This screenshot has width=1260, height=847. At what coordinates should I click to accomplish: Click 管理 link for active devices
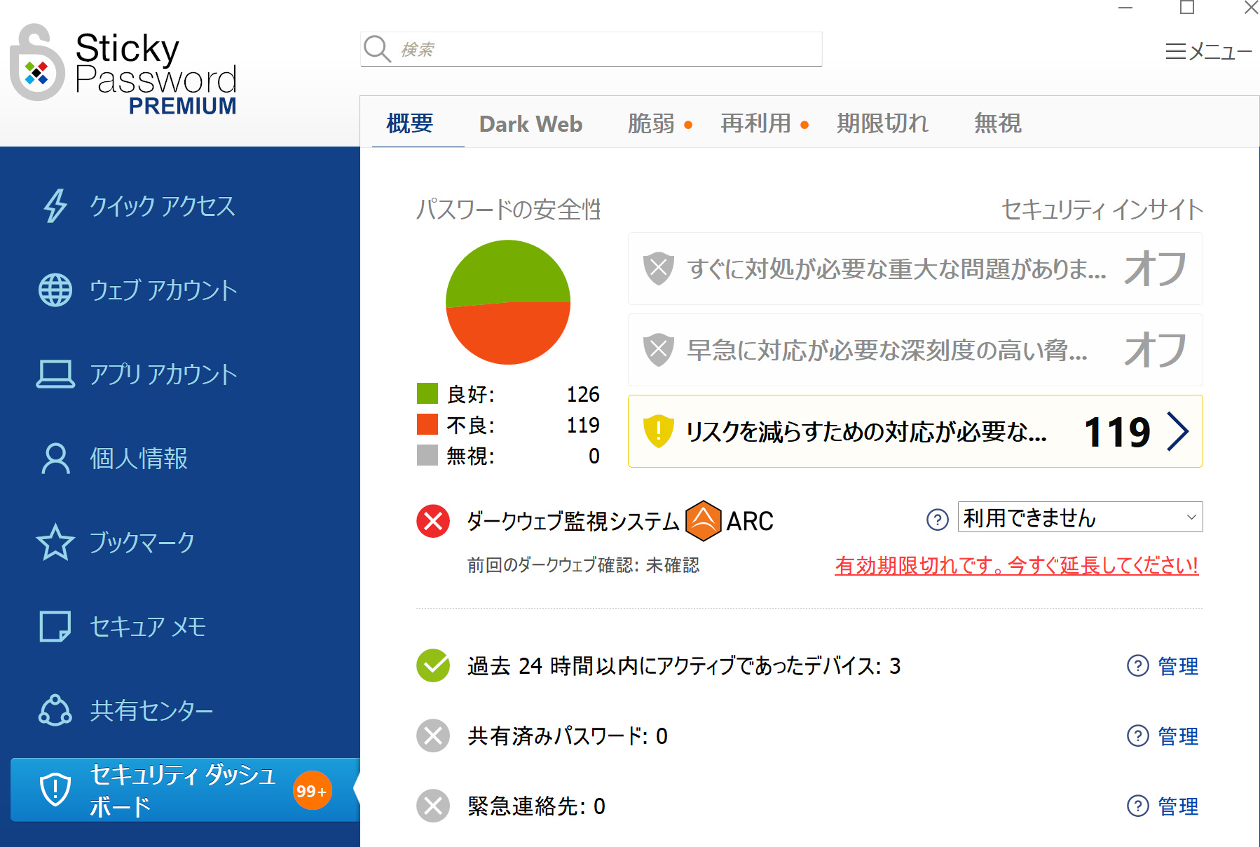pos(1177,666)
